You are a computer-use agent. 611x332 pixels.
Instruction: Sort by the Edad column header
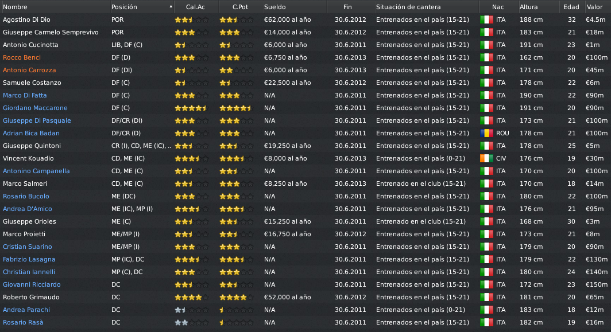[x=571, y=7]
